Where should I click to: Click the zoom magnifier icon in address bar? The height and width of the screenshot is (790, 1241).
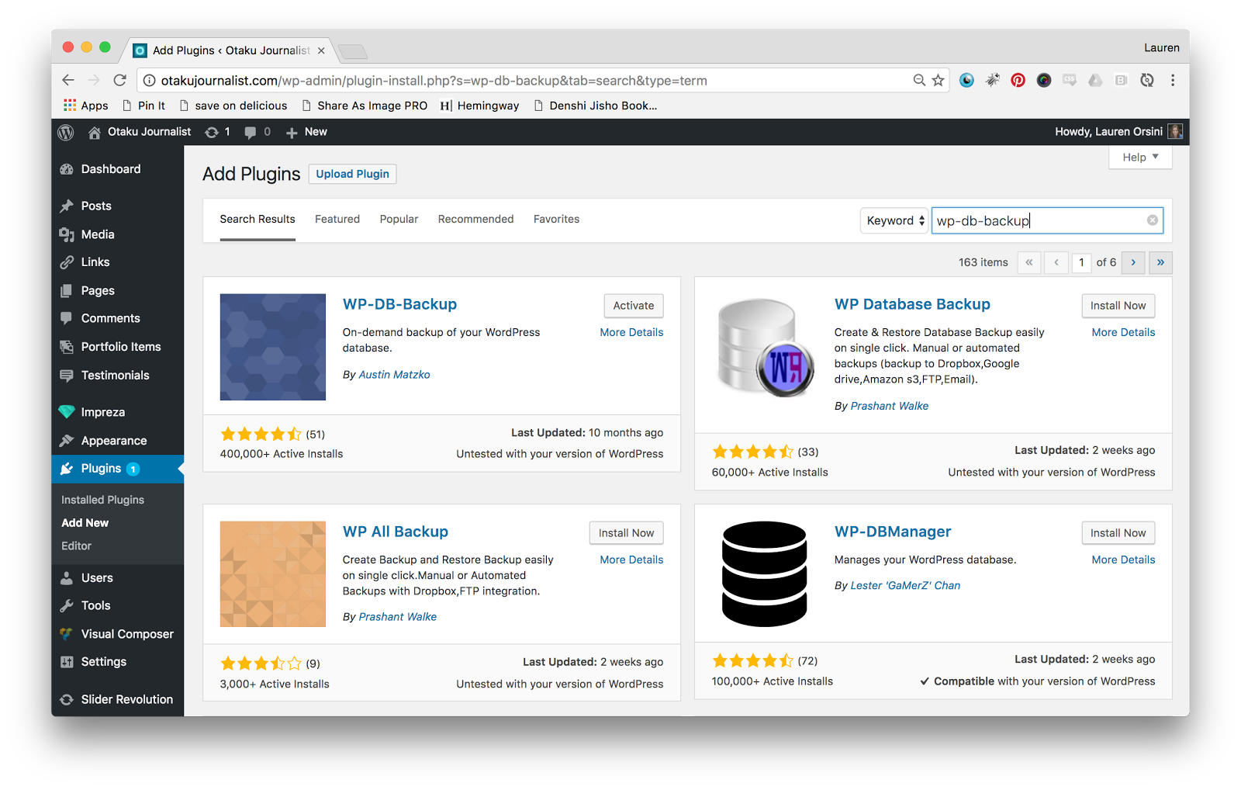919,80
